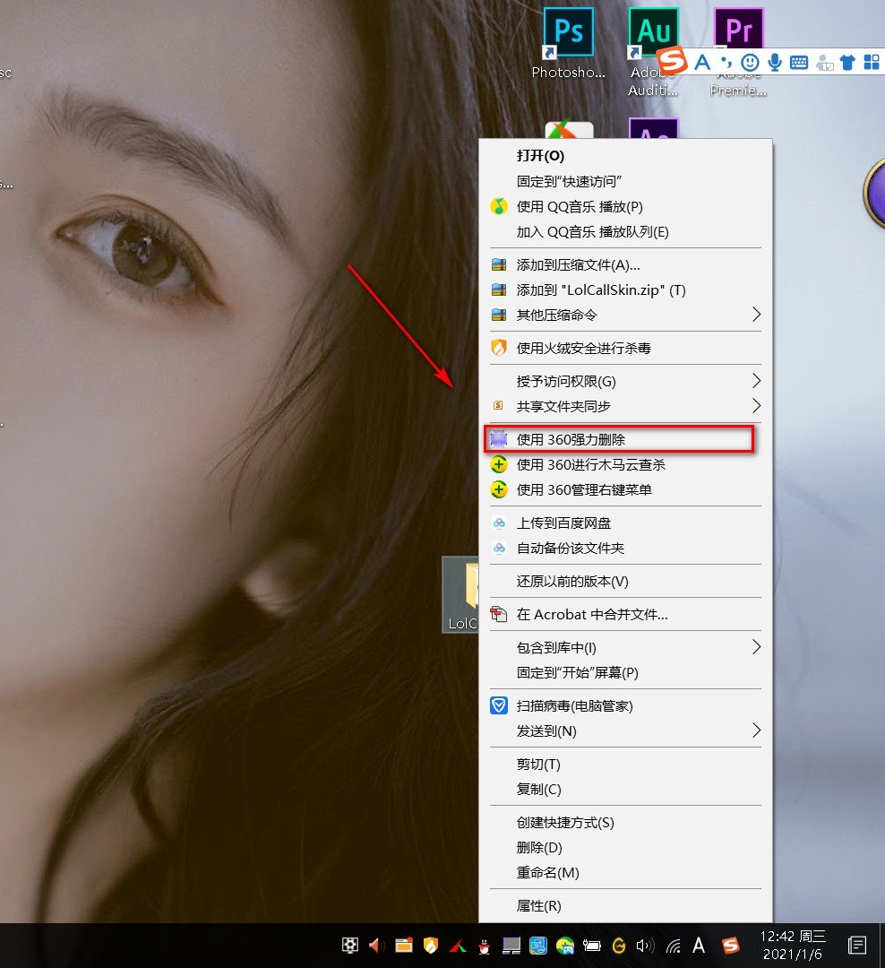
Task: Open QQ from the penguin tray icon
Action: click(484, 947)
